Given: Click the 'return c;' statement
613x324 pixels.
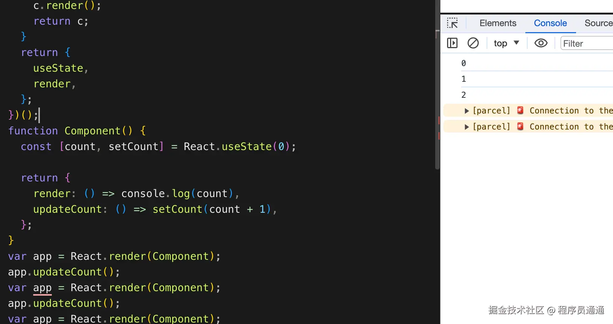Looking at the screenshot, I should [x=61, y=21].
